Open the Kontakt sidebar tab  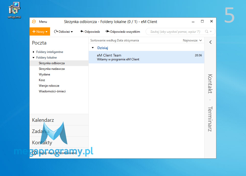[210, 84]
